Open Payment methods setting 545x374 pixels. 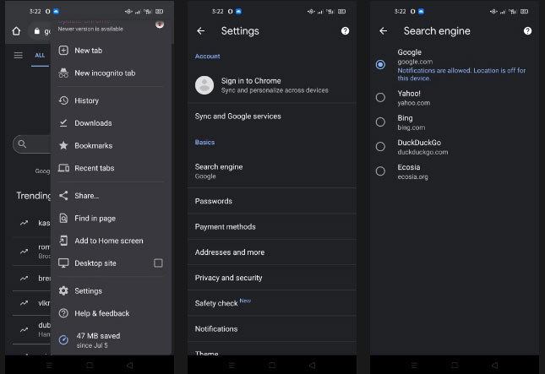pos(272,227)
